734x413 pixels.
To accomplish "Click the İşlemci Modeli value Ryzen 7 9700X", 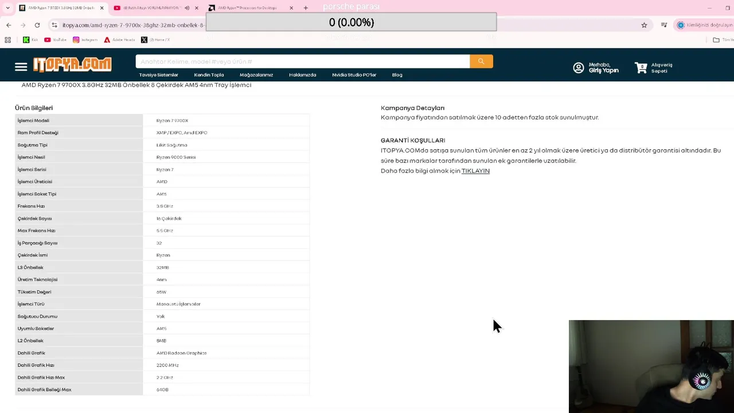I will point(172,120).
